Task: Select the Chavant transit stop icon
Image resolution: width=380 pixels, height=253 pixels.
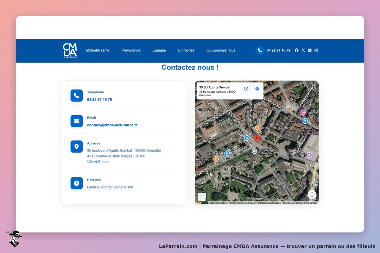Action: [312, 185]
